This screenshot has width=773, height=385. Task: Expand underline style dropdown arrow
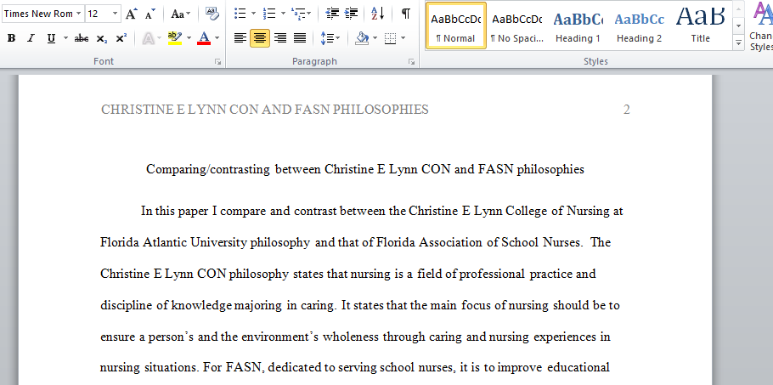[x=65, y=38]
